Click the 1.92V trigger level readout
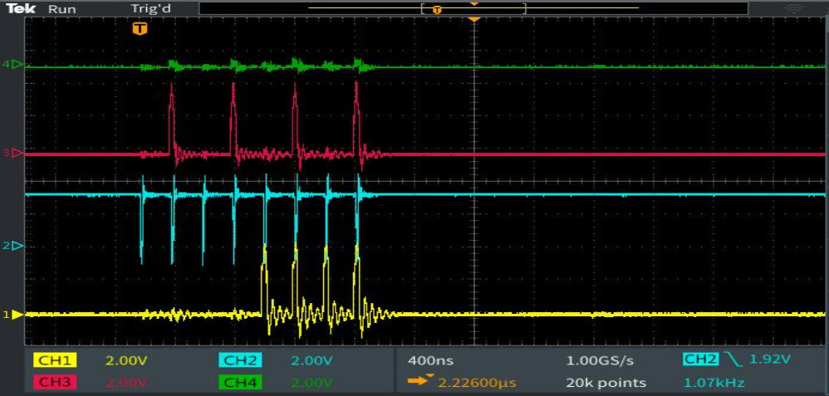 coord(769,360)
